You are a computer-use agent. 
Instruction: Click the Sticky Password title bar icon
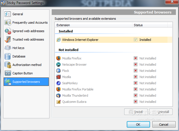click(3, 3)
